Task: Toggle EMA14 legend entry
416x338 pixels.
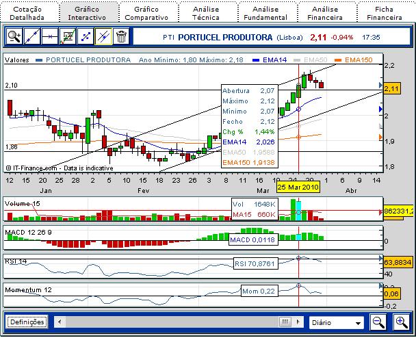Action: (x=270, y=60)
